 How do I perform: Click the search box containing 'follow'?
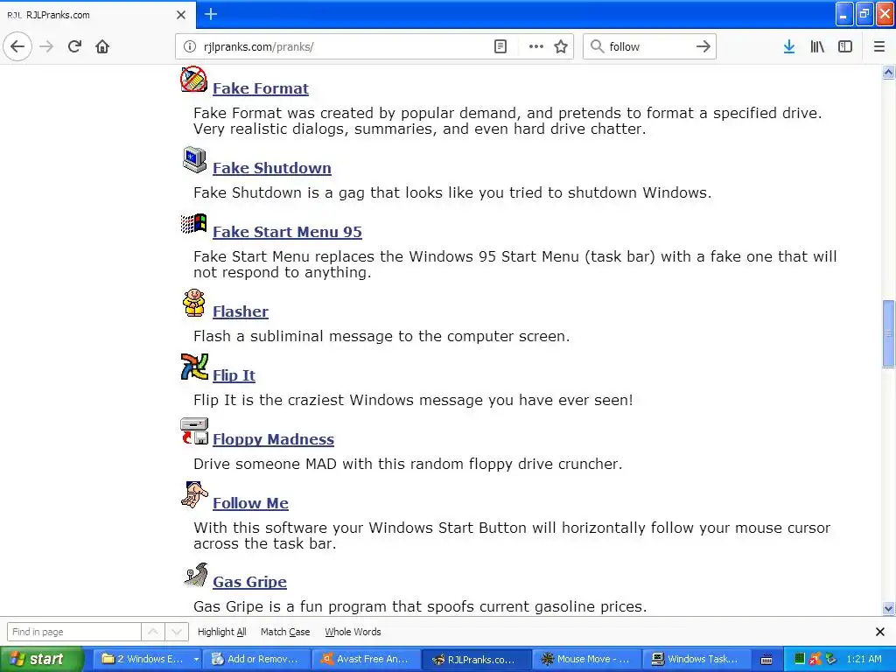[x=649, y=46]
